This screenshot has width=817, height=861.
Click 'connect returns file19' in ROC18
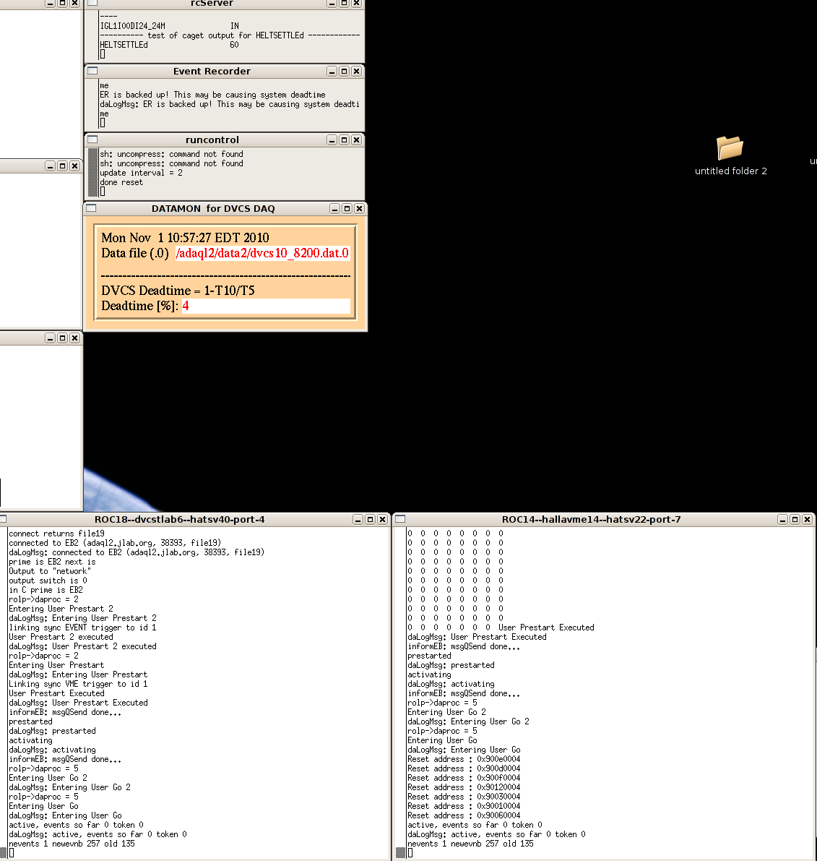[x=56, y=534]
